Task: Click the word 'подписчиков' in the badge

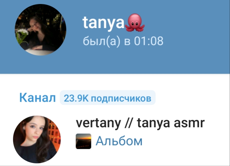Action: (x=121, y=99)
